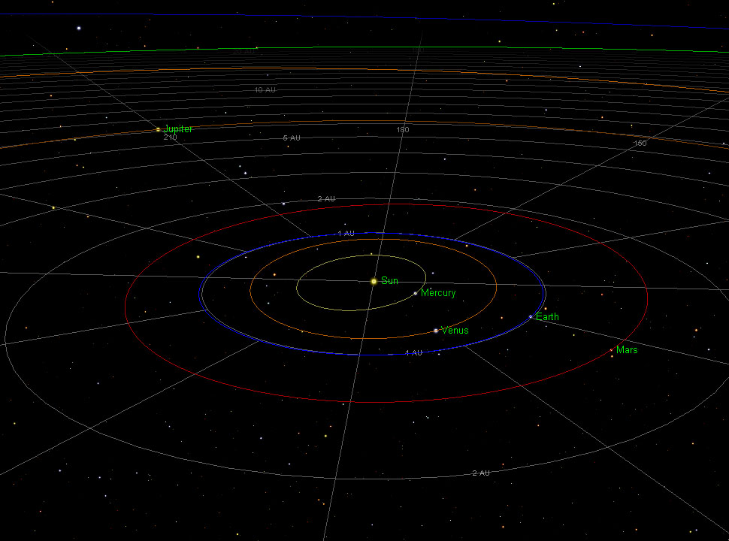
Task: Click the "150" longitude label
Action: pyautogui.click(x=640, y=144)
